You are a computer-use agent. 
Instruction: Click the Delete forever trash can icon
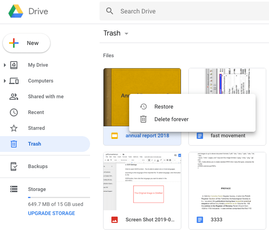pyautogui.click(x=143, y=119)
